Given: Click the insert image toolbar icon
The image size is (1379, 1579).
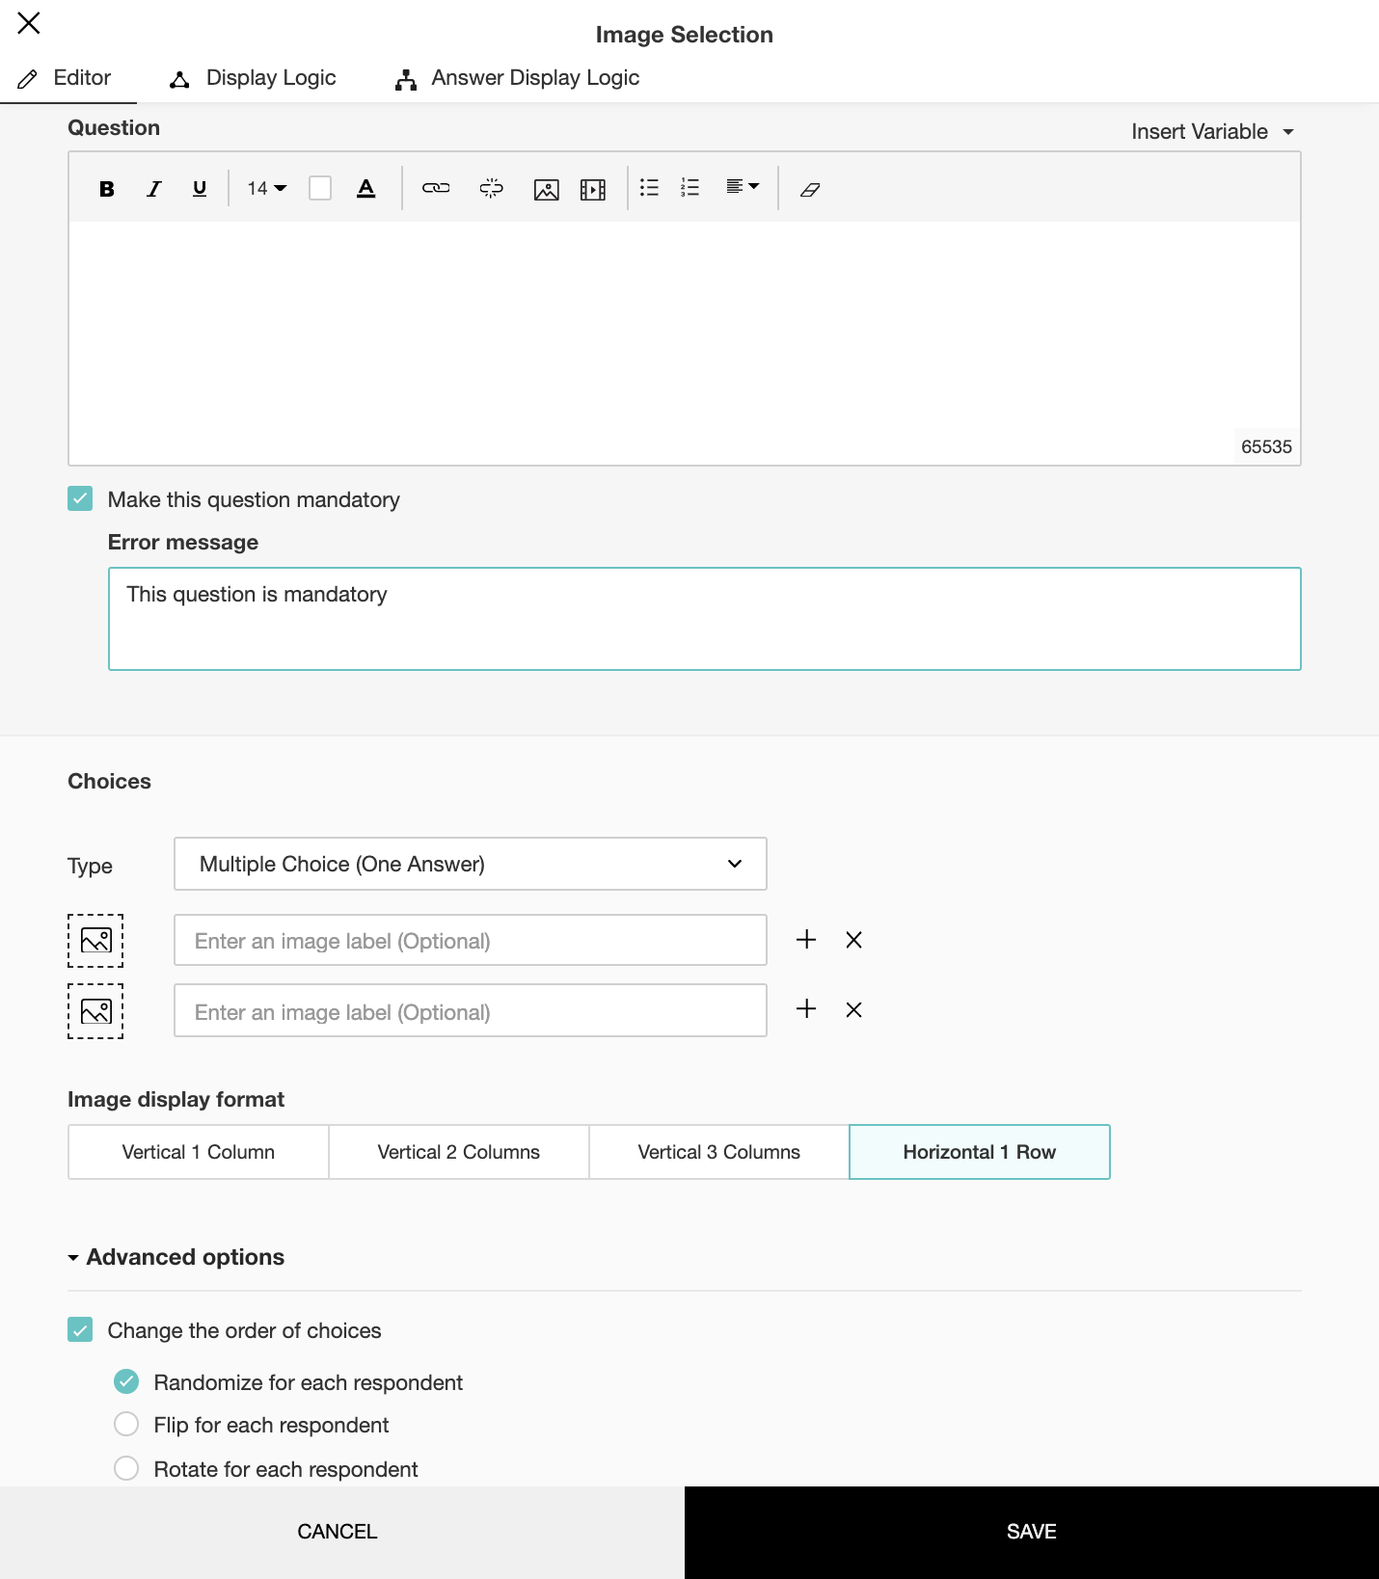Looking at the screenshot, I should point(546,190).
